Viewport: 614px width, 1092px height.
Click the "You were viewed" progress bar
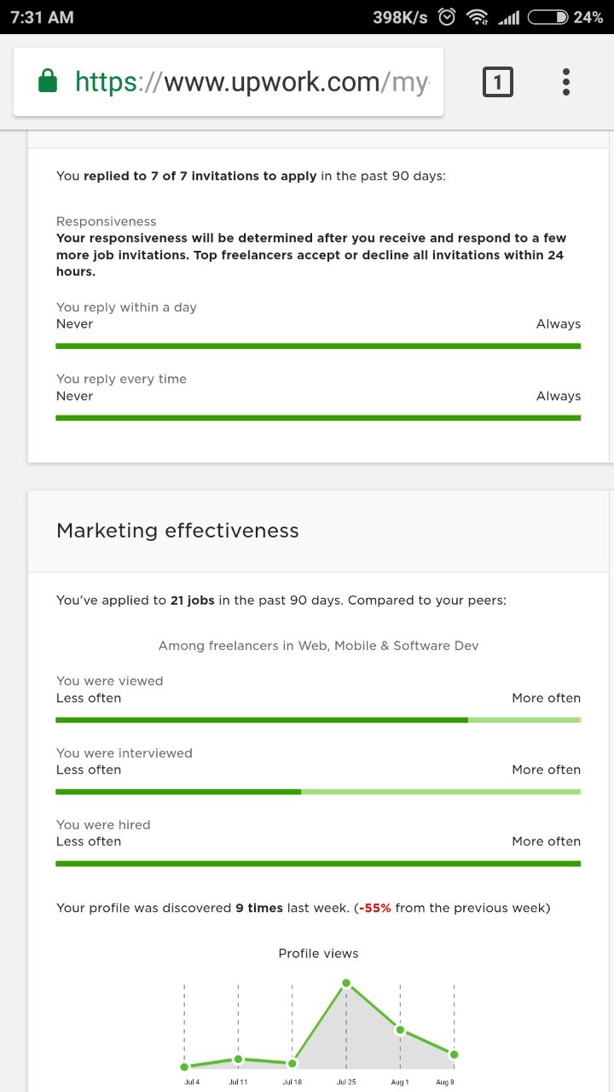tap(318, 720)
